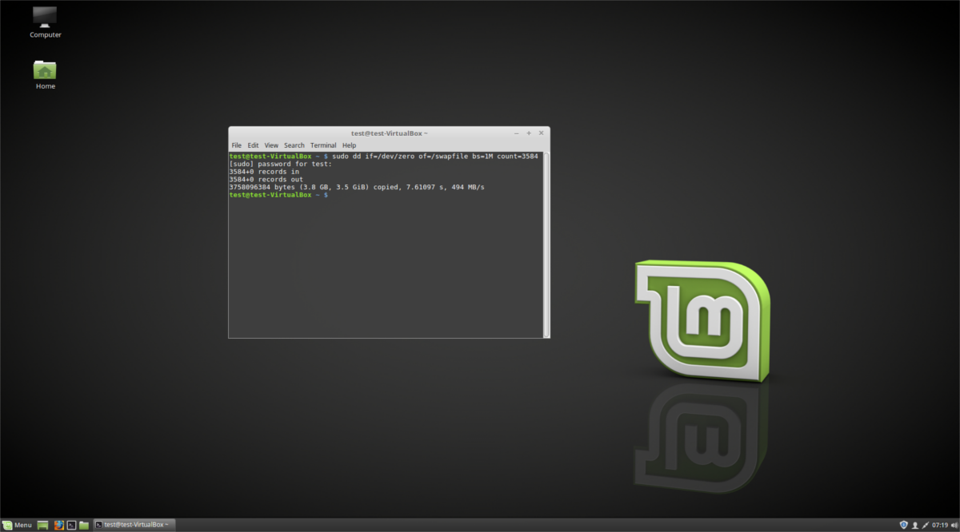Open the Computer icon on the desktop
The image size is (960, 532).
point(45,20)
